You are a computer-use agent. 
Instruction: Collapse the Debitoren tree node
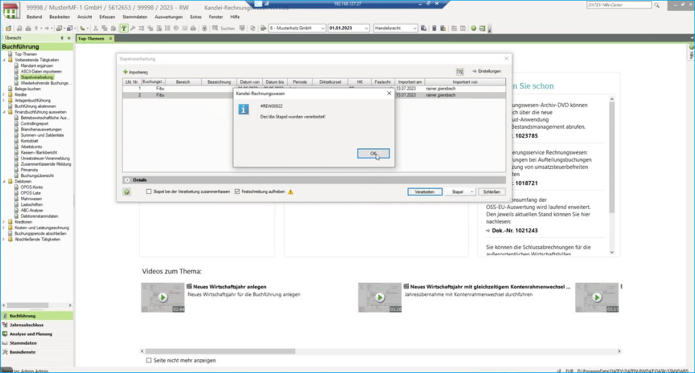point(4,181)
